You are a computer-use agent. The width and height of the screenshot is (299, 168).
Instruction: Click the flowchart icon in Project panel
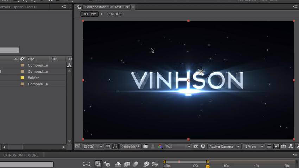(x=69, y=65)
